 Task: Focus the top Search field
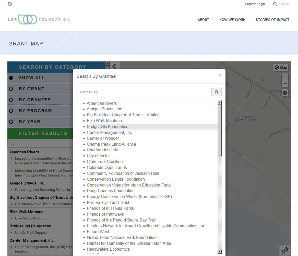[285, 4]
